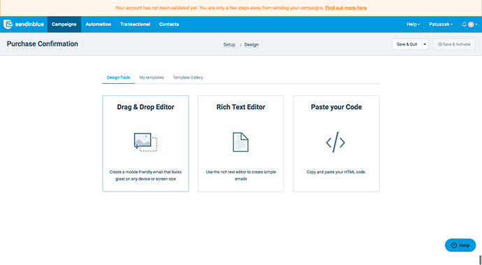This screenshot has height=265, width=482.
Task: Click the 'Create a mobile-friendly email' description
Action: (x=145, y=176)
